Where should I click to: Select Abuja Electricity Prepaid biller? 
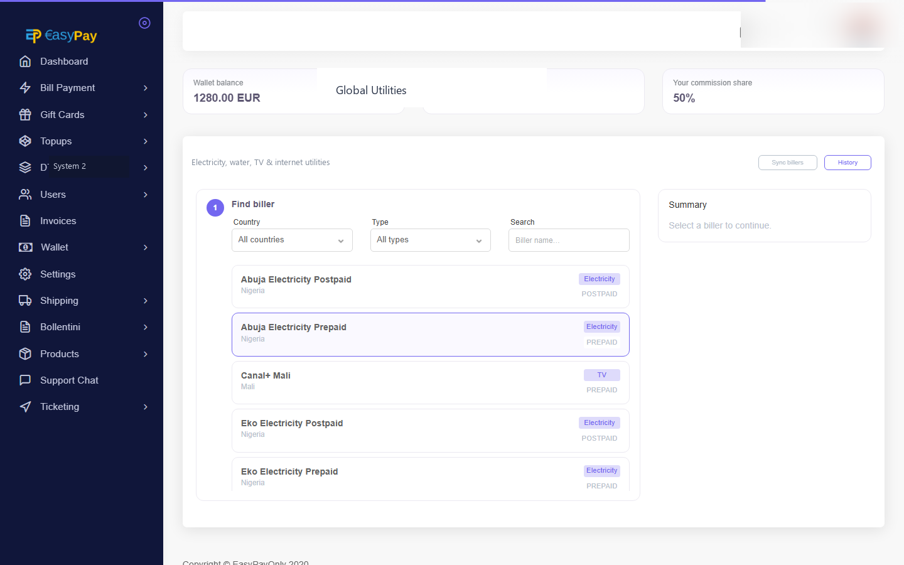coord(431,335)
